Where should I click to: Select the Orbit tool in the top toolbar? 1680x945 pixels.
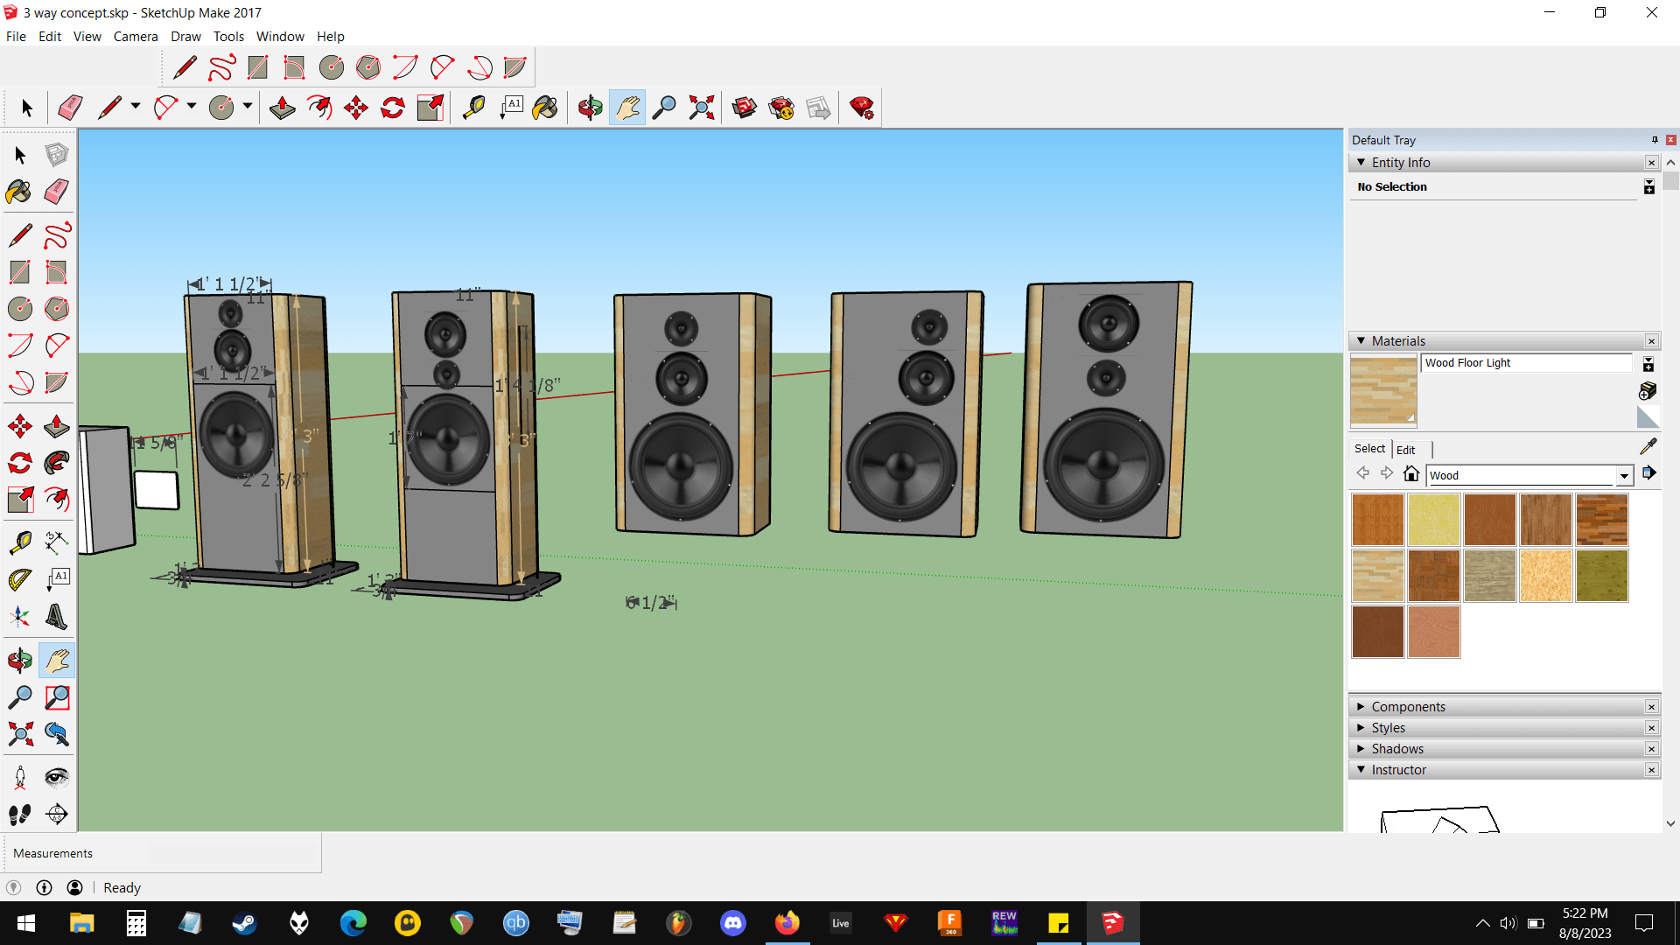pyautogui.click(x=590, y=108)
